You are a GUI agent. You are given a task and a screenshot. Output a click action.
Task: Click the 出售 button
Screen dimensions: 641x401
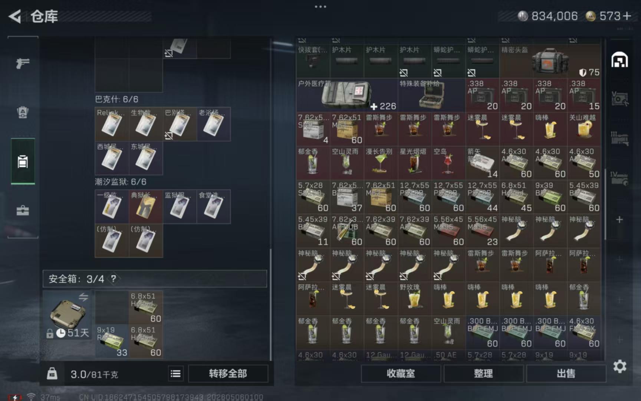tap(566, 374)
